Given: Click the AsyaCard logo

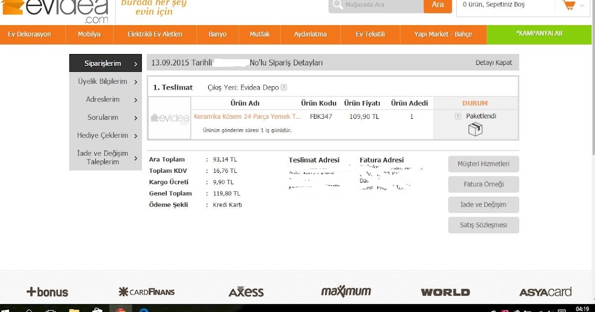Looking at the screenshot, I should pyautogui.click(x=545, y=292).
